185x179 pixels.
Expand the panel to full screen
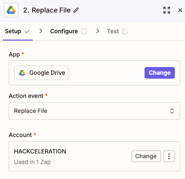167,10
